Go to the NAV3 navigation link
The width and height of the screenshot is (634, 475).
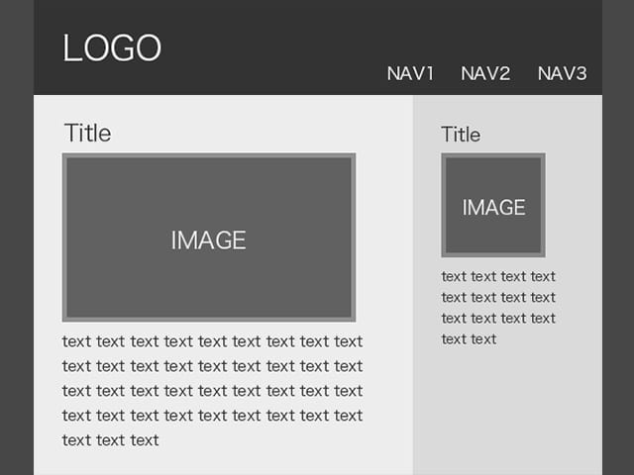(x=562, y=73)
